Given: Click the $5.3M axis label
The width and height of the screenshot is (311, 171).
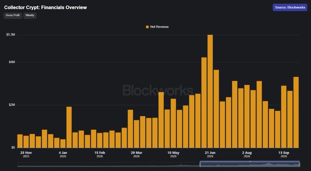Looking at the screenshot, I should click(11, 35).
